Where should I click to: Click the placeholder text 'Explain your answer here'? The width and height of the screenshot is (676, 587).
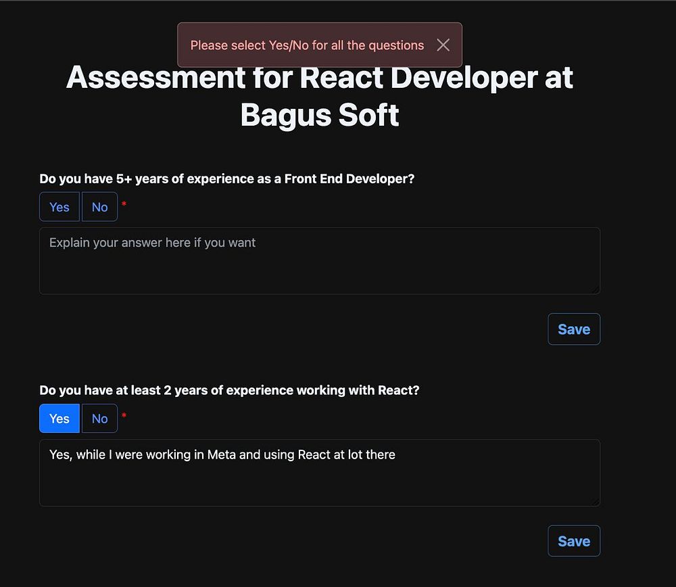[x=152, y=243]
